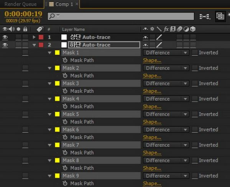
Task: Click the Quality switch header icon
Action: (x=159, y=29)
